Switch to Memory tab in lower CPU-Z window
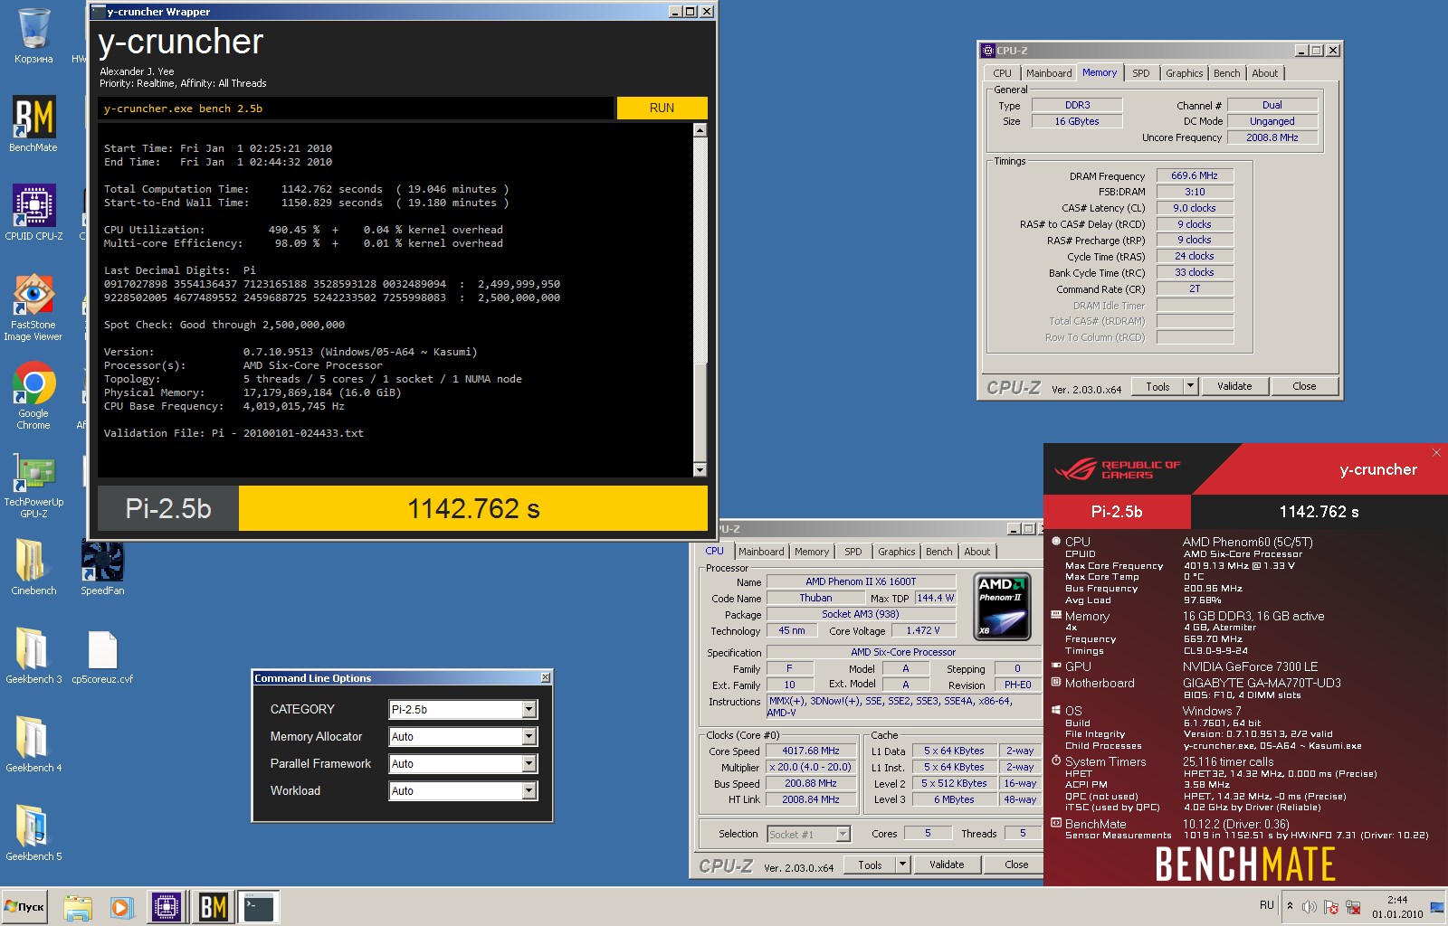The image size is (1448, 926). 811,552
